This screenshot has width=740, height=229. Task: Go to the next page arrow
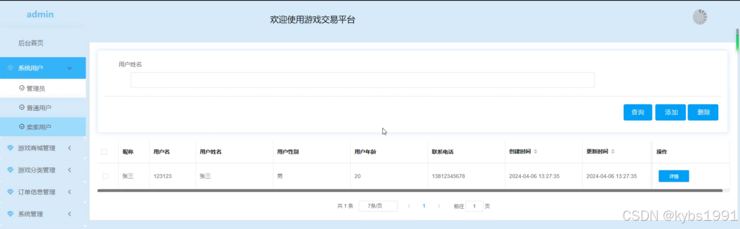(439, 206)
